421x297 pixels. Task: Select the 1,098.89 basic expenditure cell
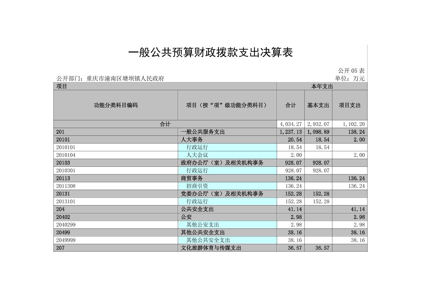point(318,132)
